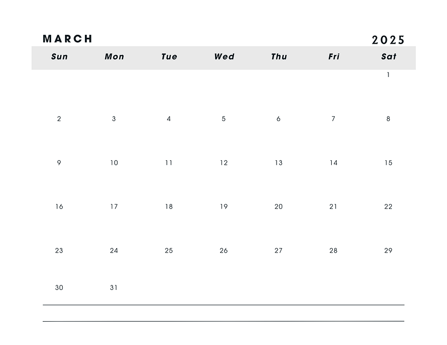Click date 12 under Wed
The width and height of the screenshot is (447, 345).
(x=224, y=163)
